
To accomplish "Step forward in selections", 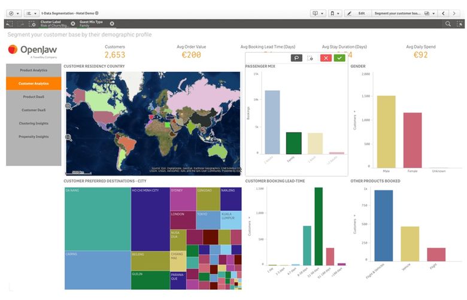I will [20, 24].
